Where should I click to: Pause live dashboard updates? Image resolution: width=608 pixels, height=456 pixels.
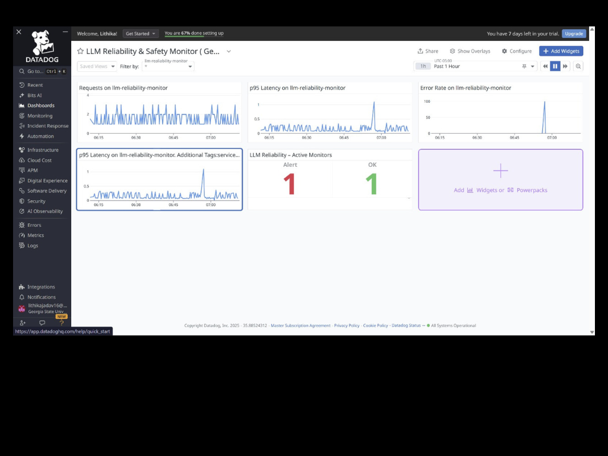(x=555, y=66)
